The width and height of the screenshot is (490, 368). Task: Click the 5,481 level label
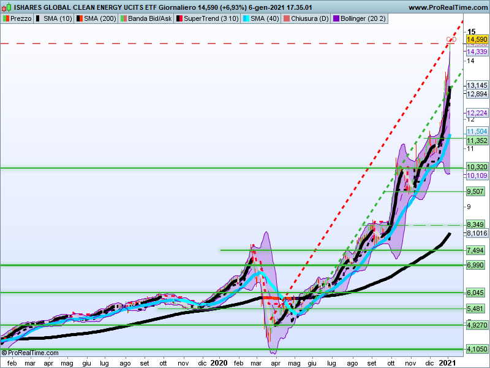475,309
